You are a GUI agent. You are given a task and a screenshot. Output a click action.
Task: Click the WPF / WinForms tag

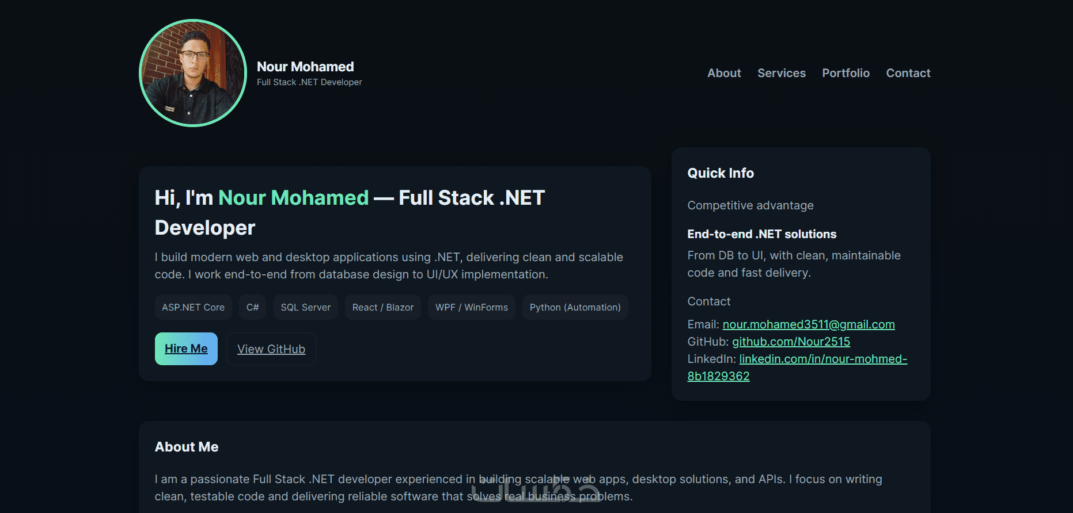pyautogui.click(x=472, y=307)
